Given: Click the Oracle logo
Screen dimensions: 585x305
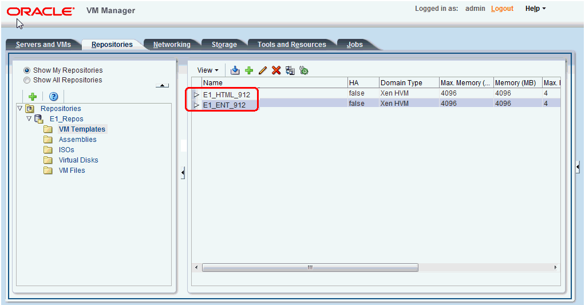Looking at the screenshot, I should pos(40,11).
